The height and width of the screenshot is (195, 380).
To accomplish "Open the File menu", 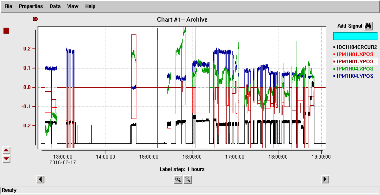I will (x=8, y=6).
